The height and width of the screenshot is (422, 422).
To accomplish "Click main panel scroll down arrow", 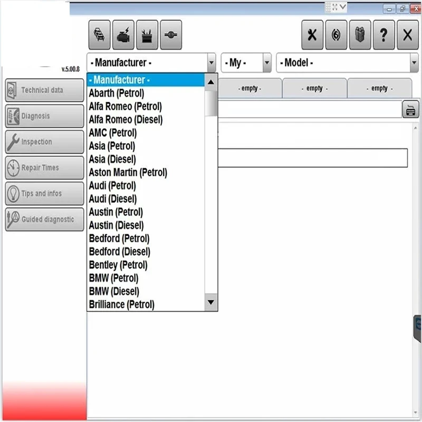I will [x=416, y=412].
